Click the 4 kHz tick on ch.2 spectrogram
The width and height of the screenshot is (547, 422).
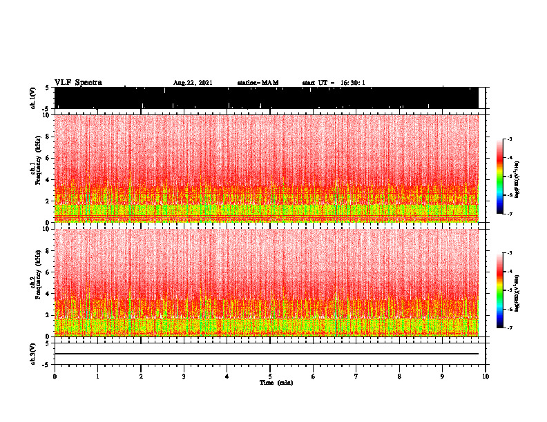(x=48, y=294)
